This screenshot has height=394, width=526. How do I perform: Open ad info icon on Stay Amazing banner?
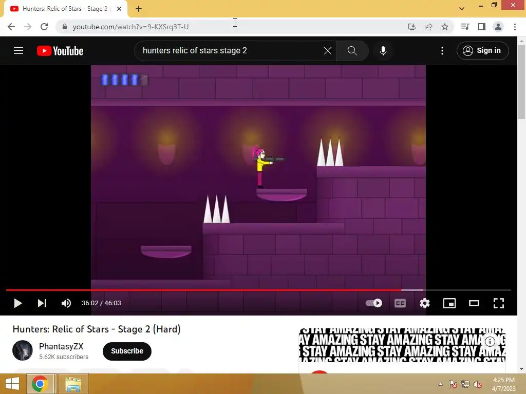tap(490, 341)
